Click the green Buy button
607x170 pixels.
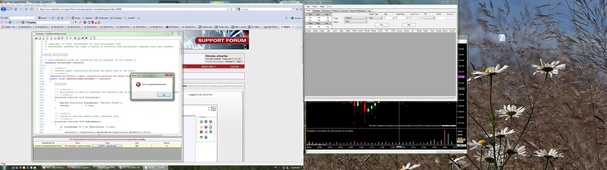pos(382,25)
